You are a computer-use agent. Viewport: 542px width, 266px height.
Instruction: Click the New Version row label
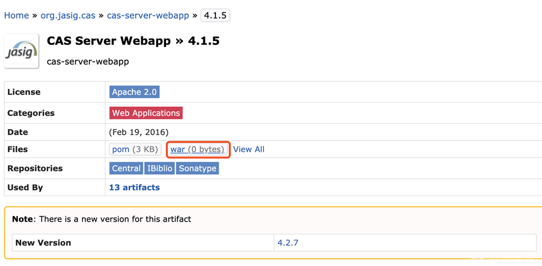pyautogui.click(x=43, y=243)
